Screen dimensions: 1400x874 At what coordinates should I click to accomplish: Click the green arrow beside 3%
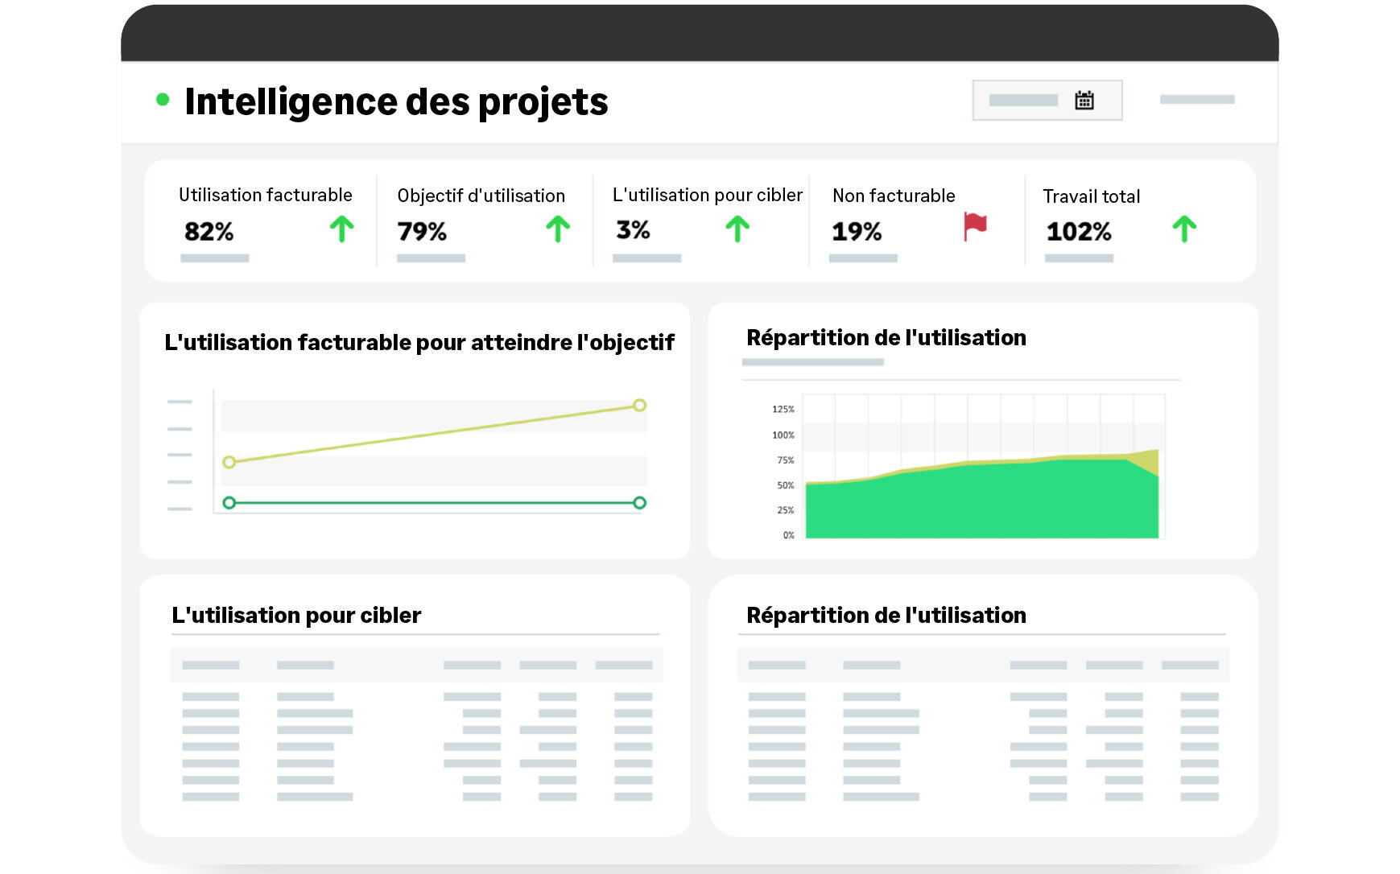[737, 229]
